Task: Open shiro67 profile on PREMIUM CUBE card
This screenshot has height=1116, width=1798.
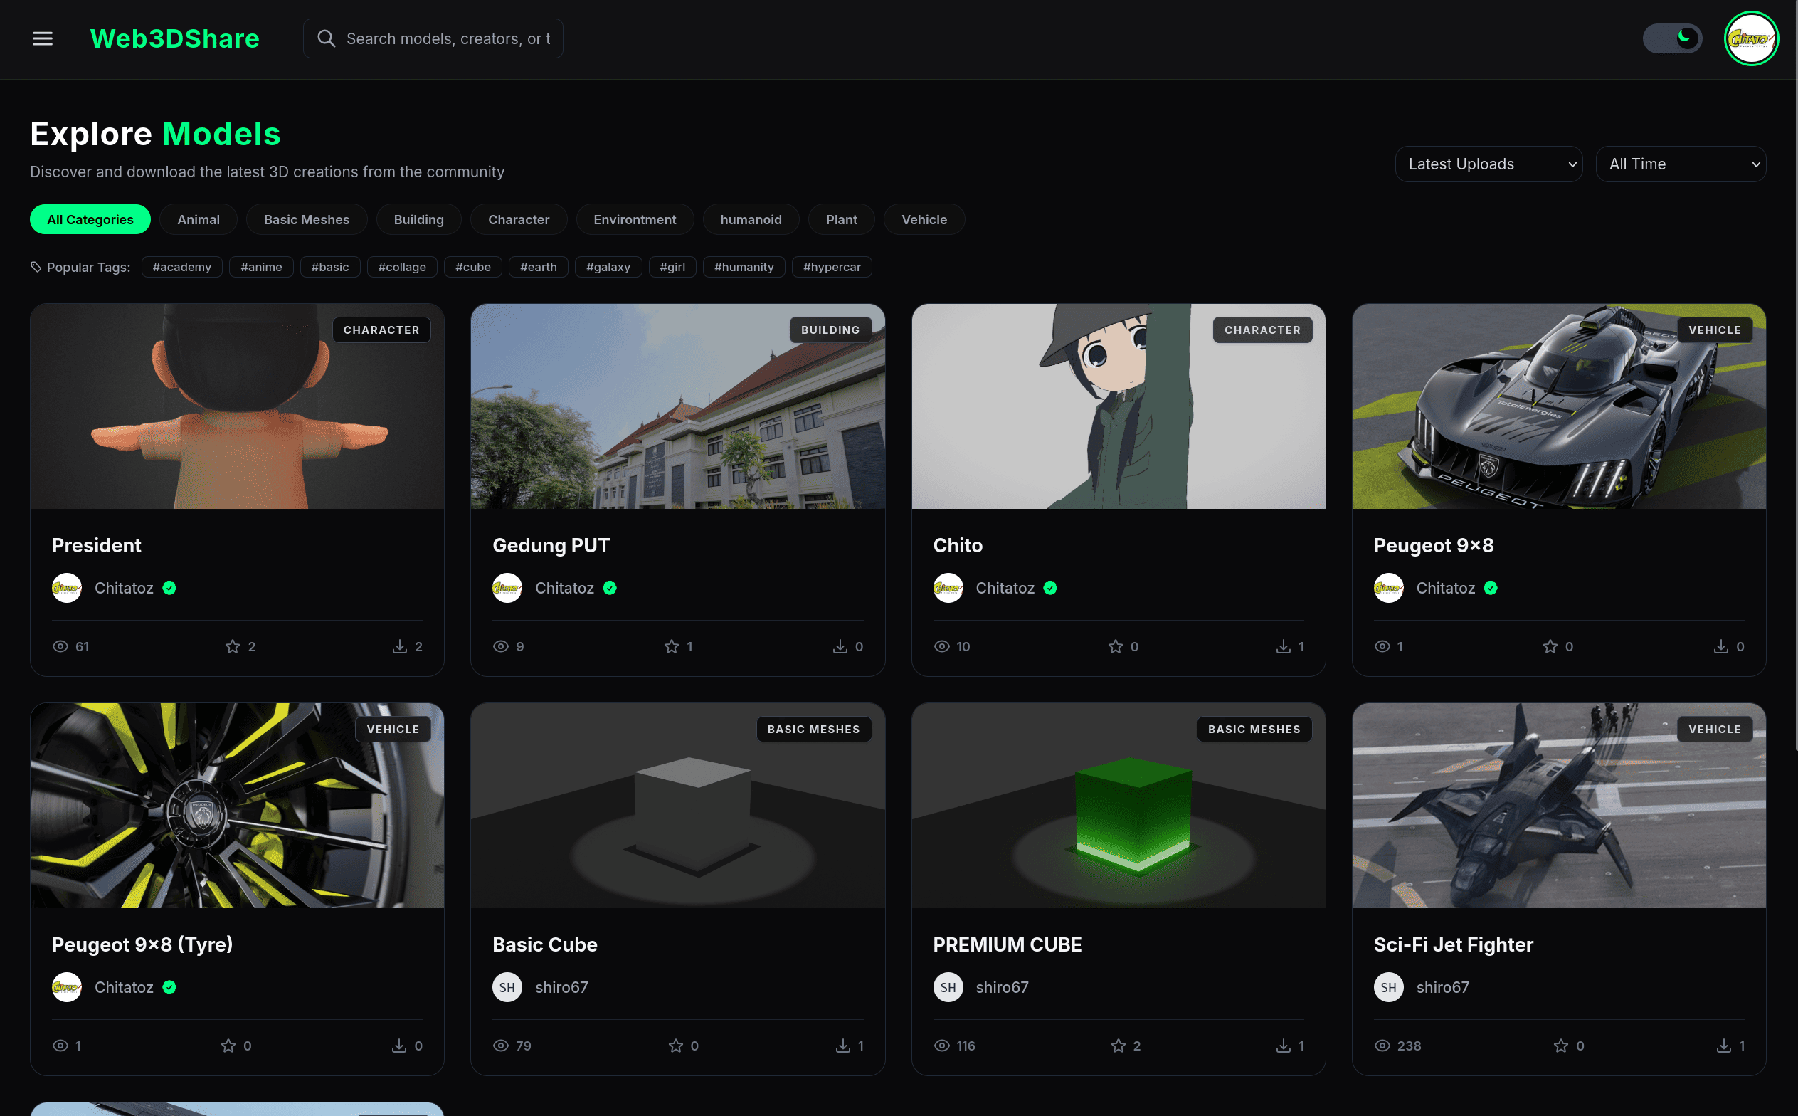Action: pos(1002,988)
